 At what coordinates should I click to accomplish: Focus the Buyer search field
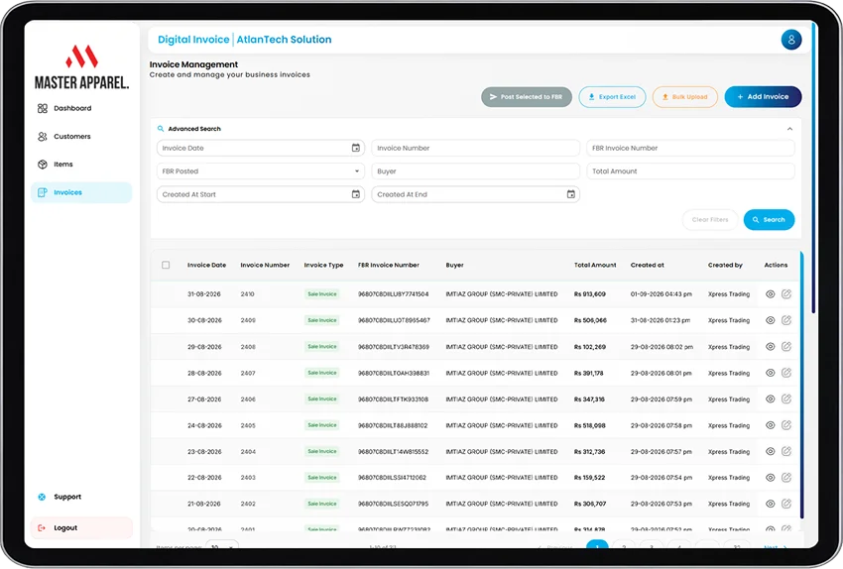pos(475,171)
